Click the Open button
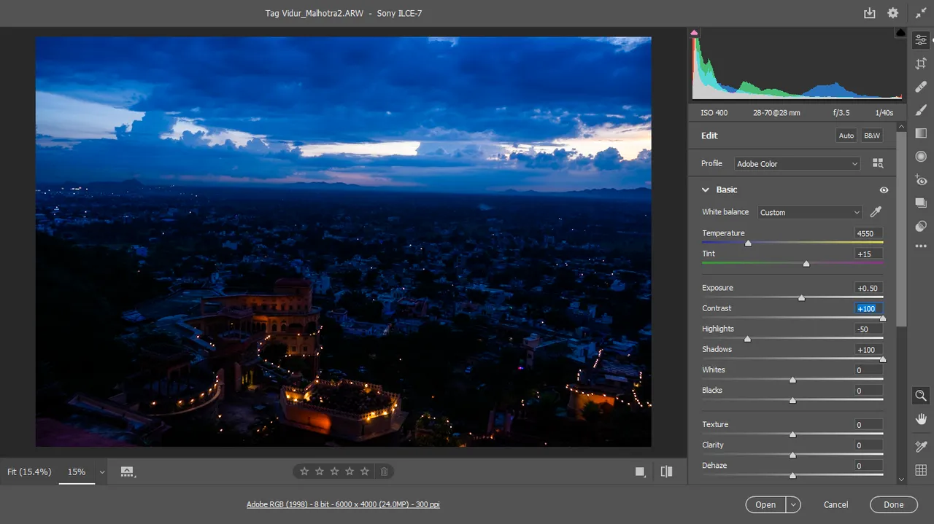 (765, 504)
